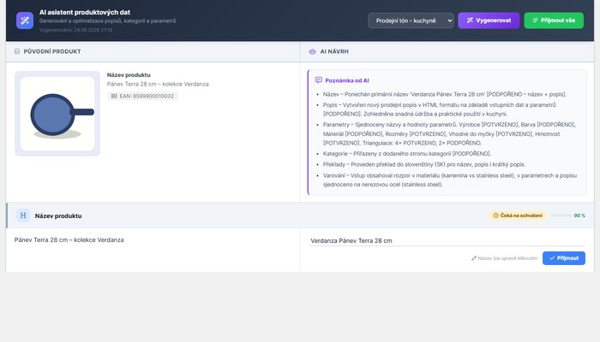The width and height of the screenshot is (600, 342).
Task: Click the 'Čeká na schválení' status badge
Action: pos(518,215)
